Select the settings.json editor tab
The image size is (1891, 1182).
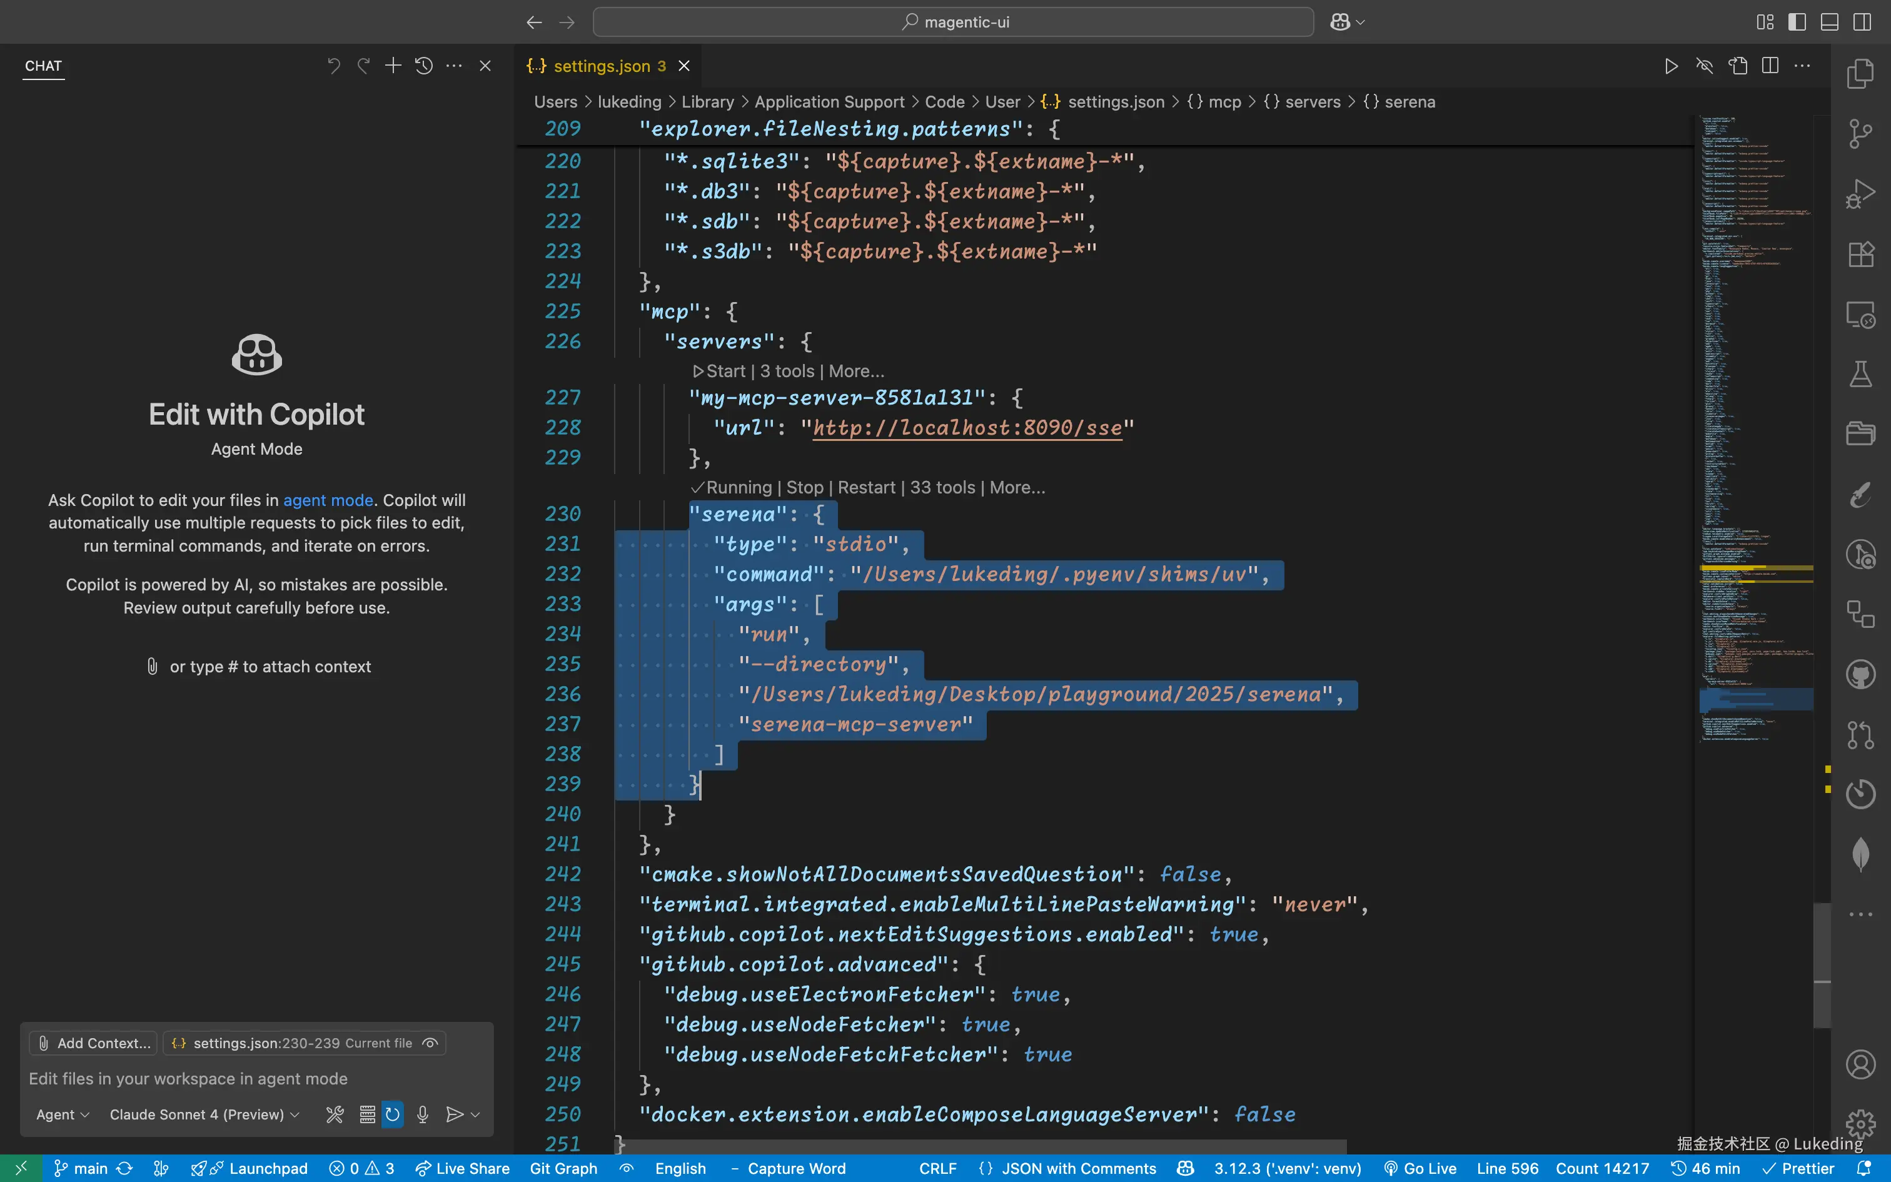pos(602,66)
